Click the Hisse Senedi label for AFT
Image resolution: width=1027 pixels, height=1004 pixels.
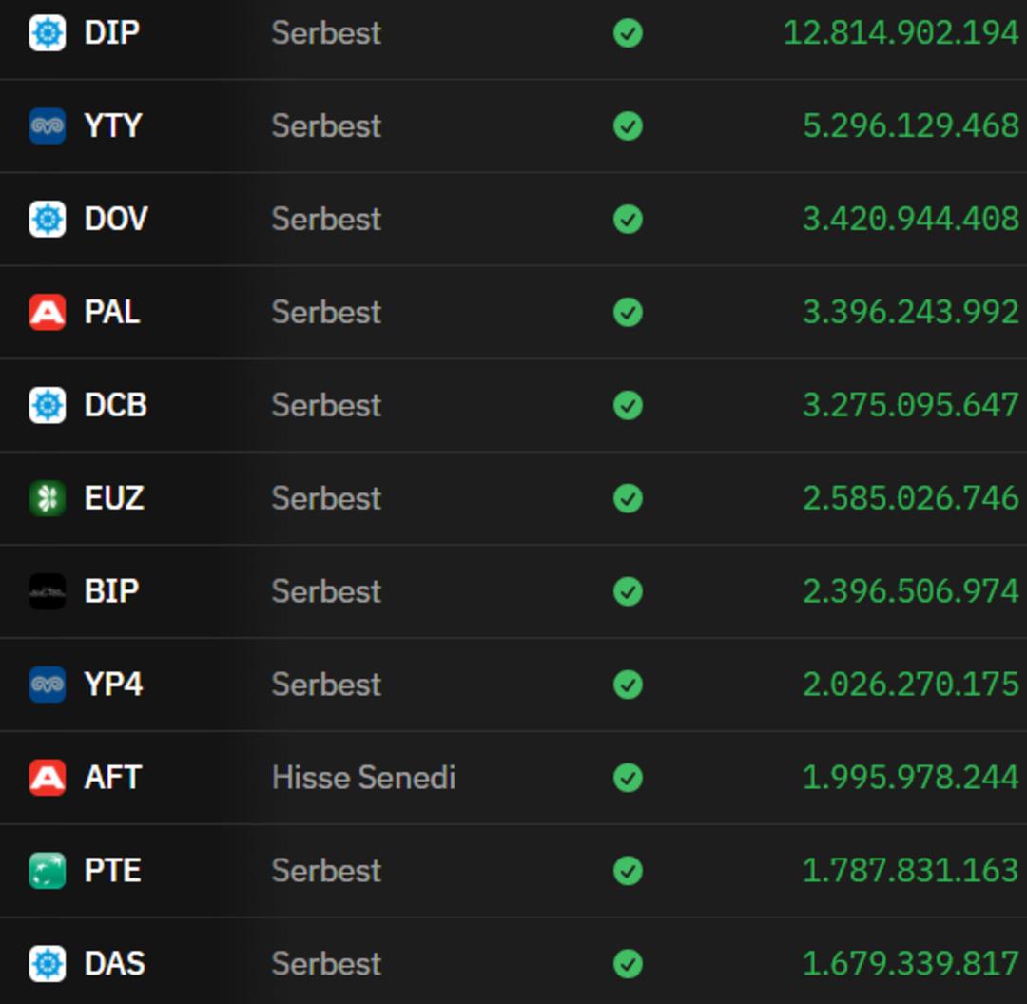363,778
